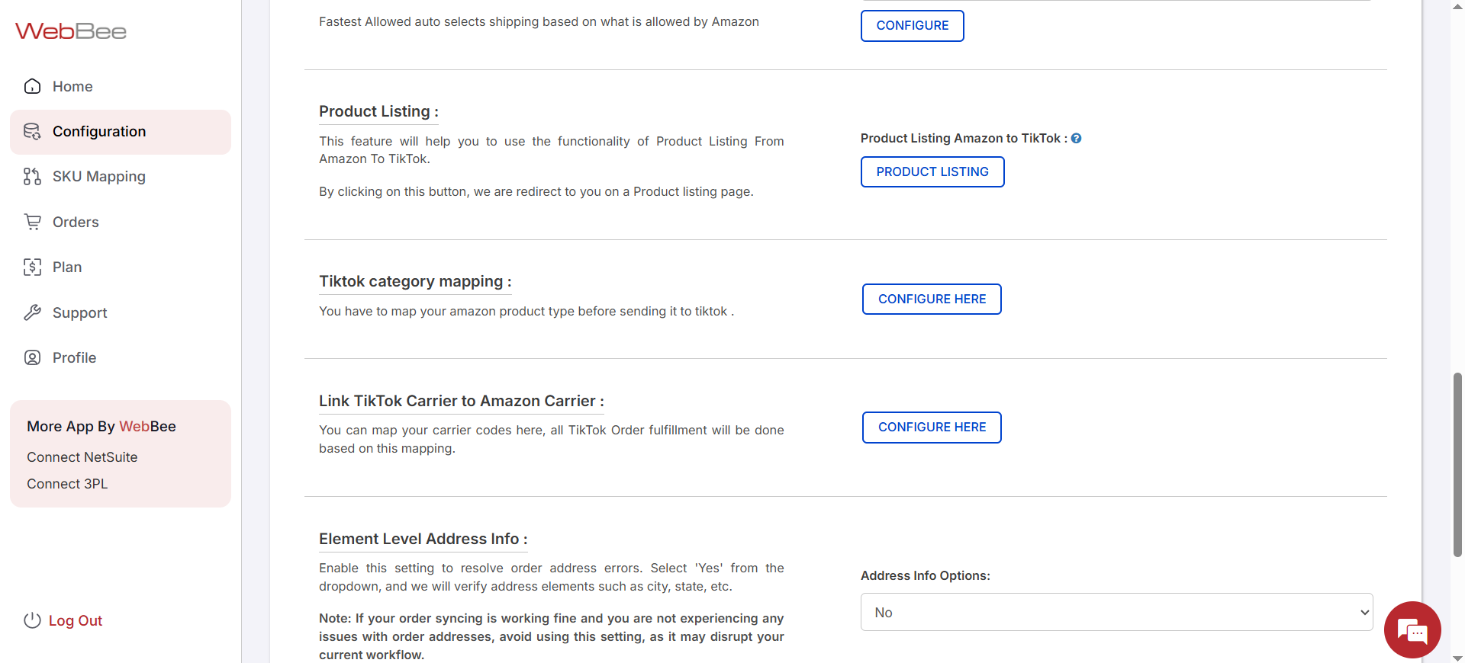Click the Connect NetSuite link

pyautogui.click(x=82, y=457)
